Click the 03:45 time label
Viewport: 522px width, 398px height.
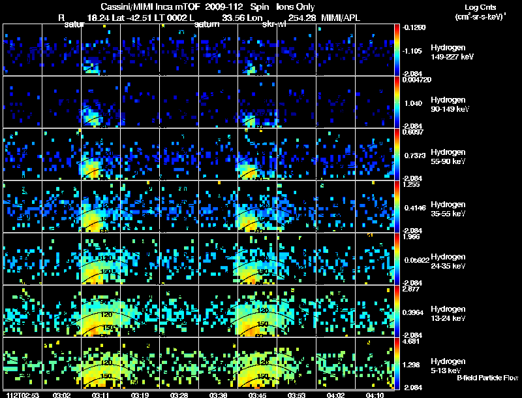[257, 395]
